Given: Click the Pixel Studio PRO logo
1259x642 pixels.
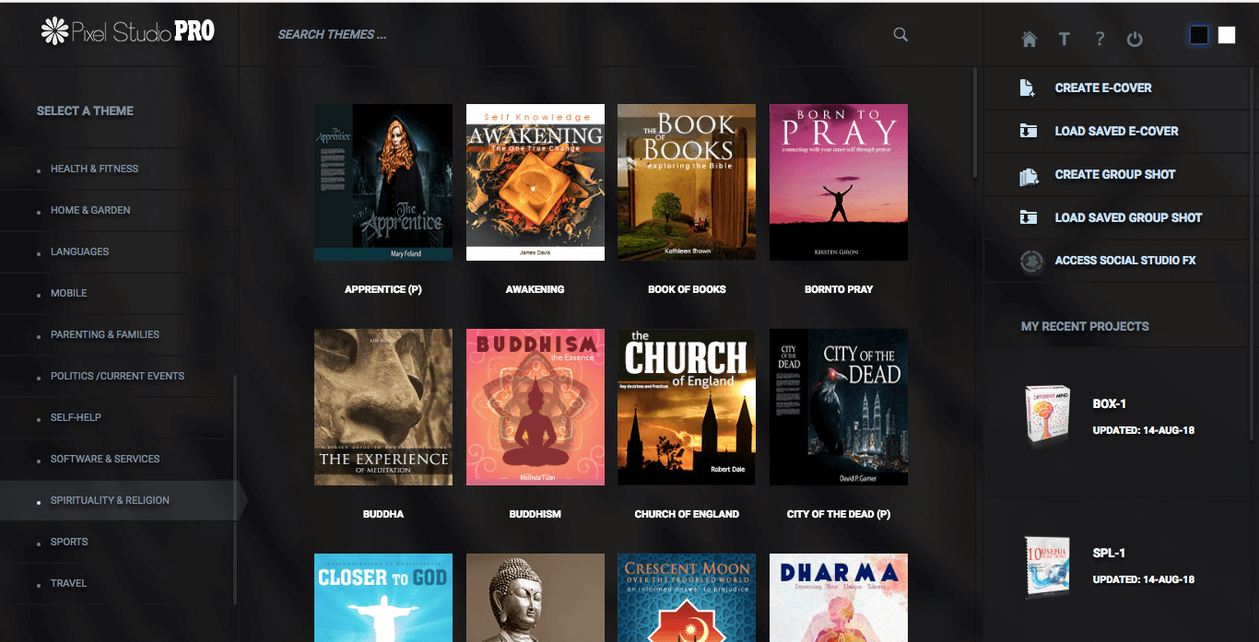Looking at the screenshot, I should coord(128,31).
